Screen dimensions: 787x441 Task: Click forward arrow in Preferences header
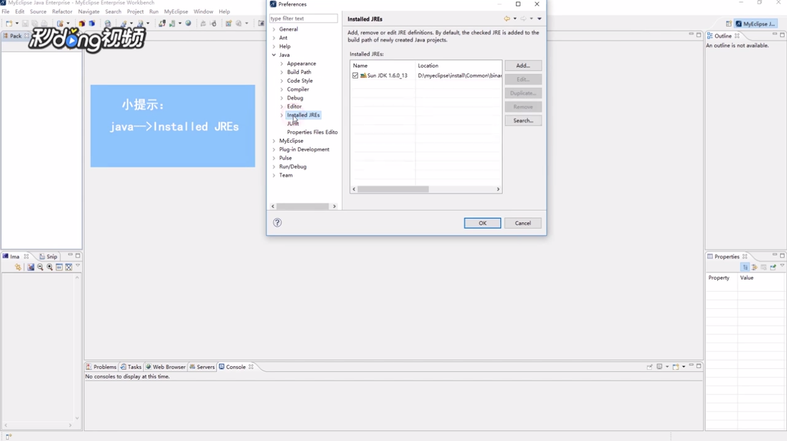[524, 19]
